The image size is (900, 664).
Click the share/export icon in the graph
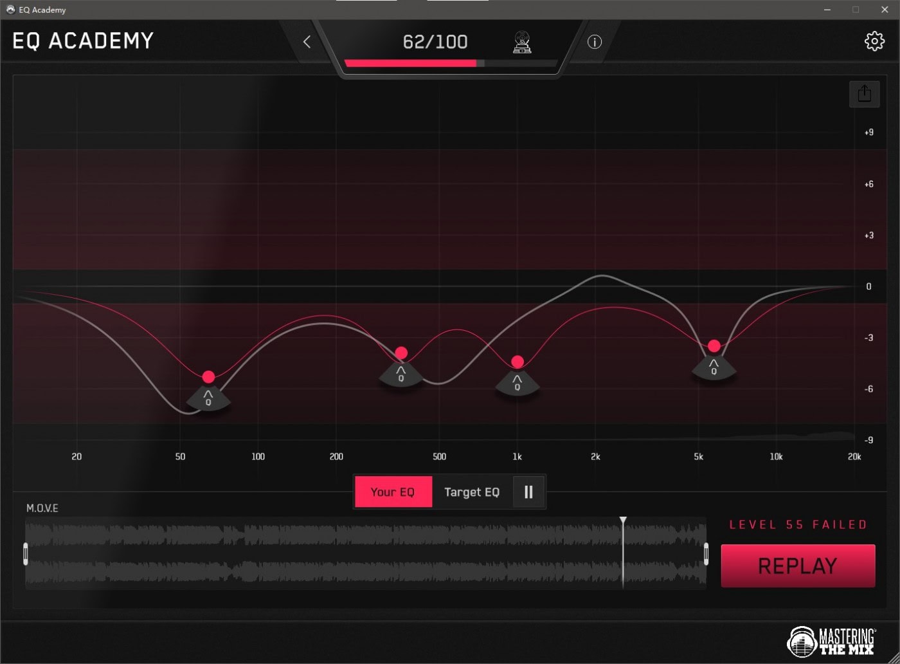(x=864, y=94)
